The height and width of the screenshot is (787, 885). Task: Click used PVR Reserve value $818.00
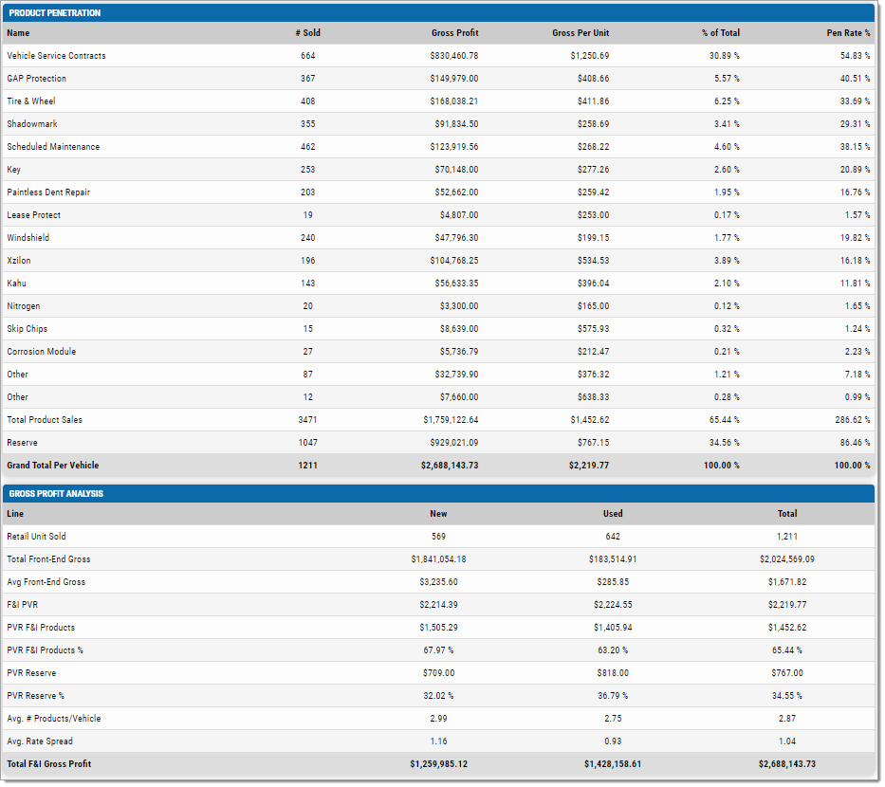(613, 673)
